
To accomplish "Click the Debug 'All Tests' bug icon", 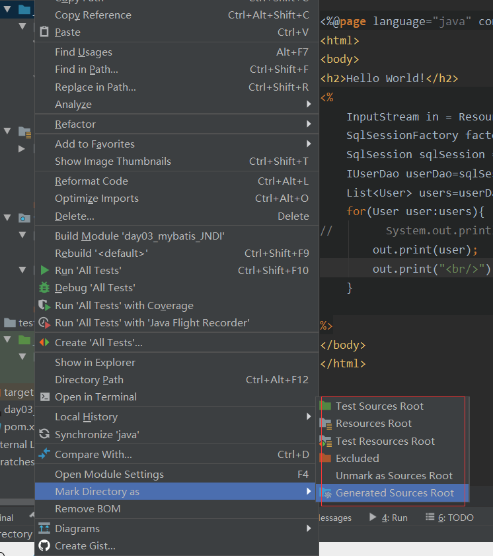I will click(x=44, y=287).
